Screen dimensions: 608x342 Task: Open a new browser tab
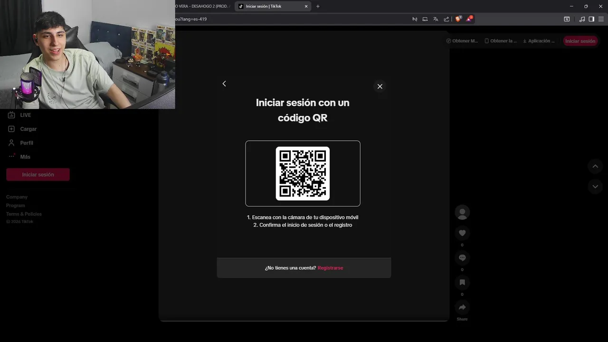(x=318, y=6)
